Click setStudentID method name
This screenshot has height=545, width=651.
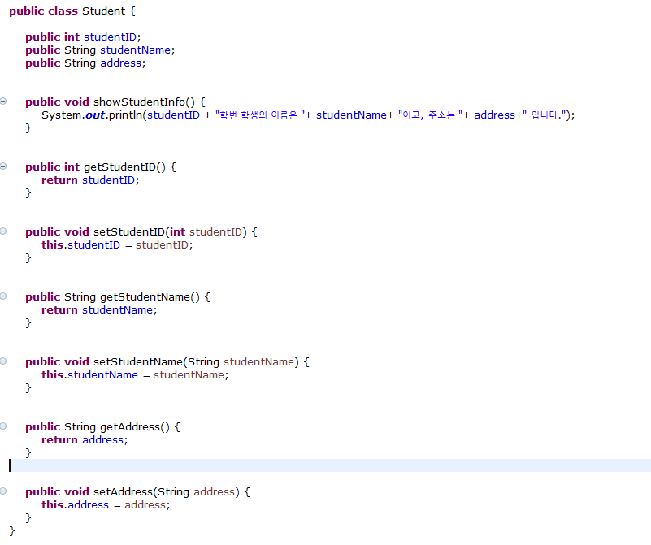tap(128, 231)
